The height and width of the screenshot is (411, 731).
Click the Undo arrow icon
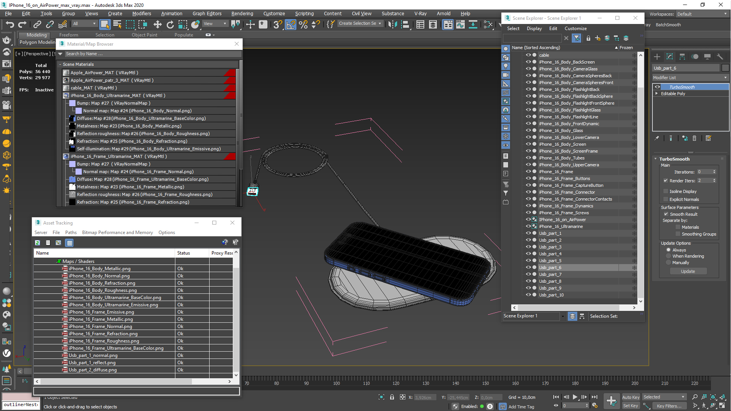click(10, 25)
